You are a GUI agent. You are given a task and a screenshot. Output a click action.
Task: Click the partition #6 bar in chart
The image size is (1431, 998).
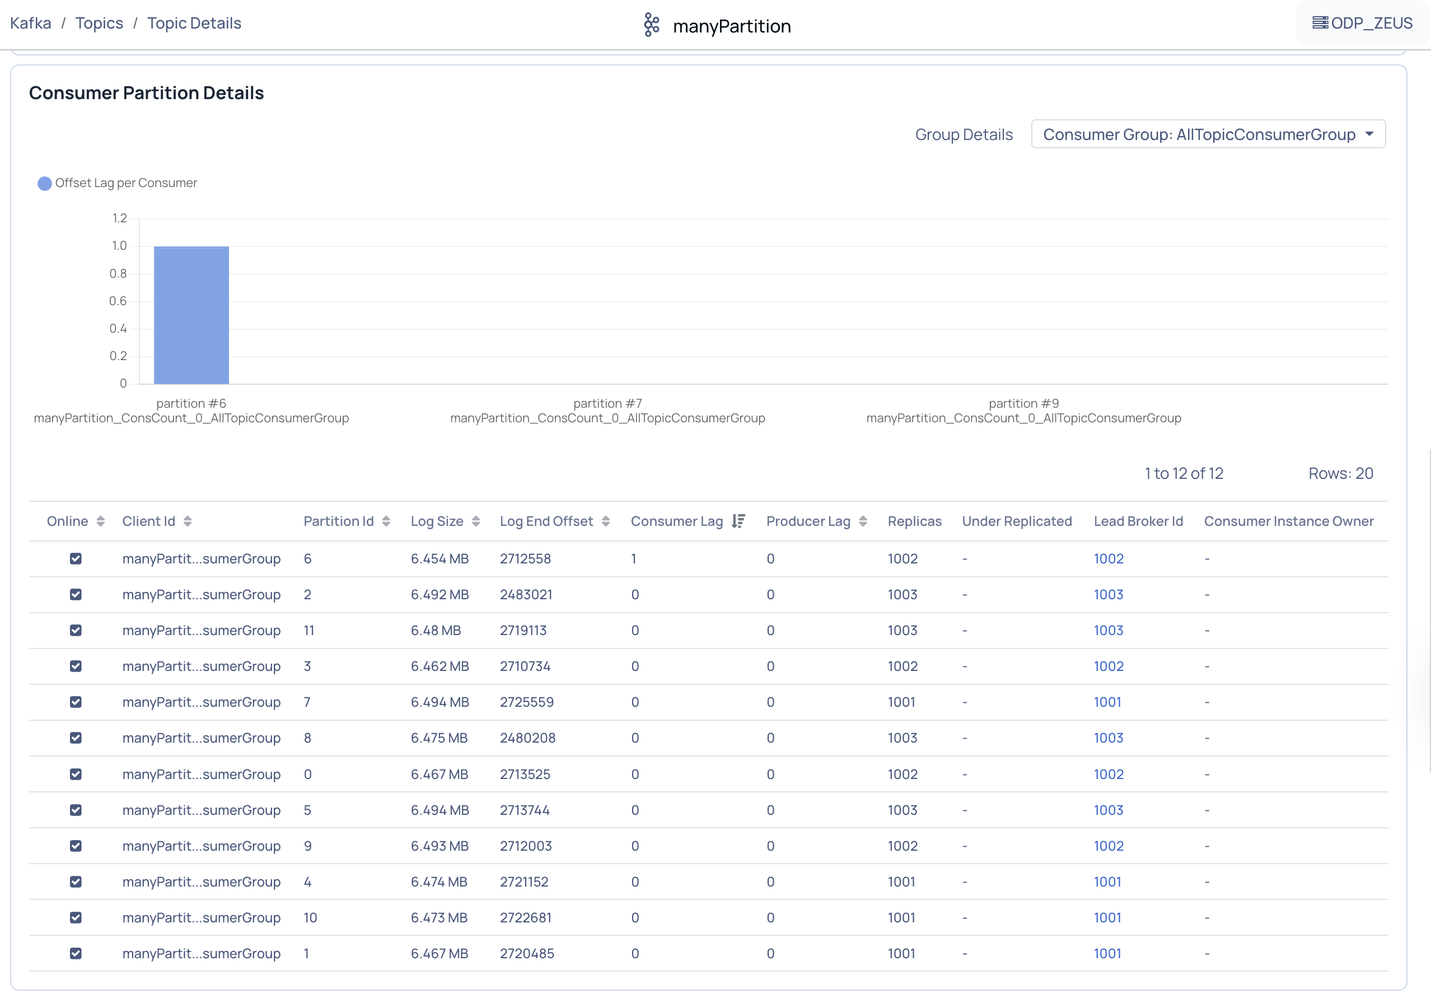click(191, 315)
